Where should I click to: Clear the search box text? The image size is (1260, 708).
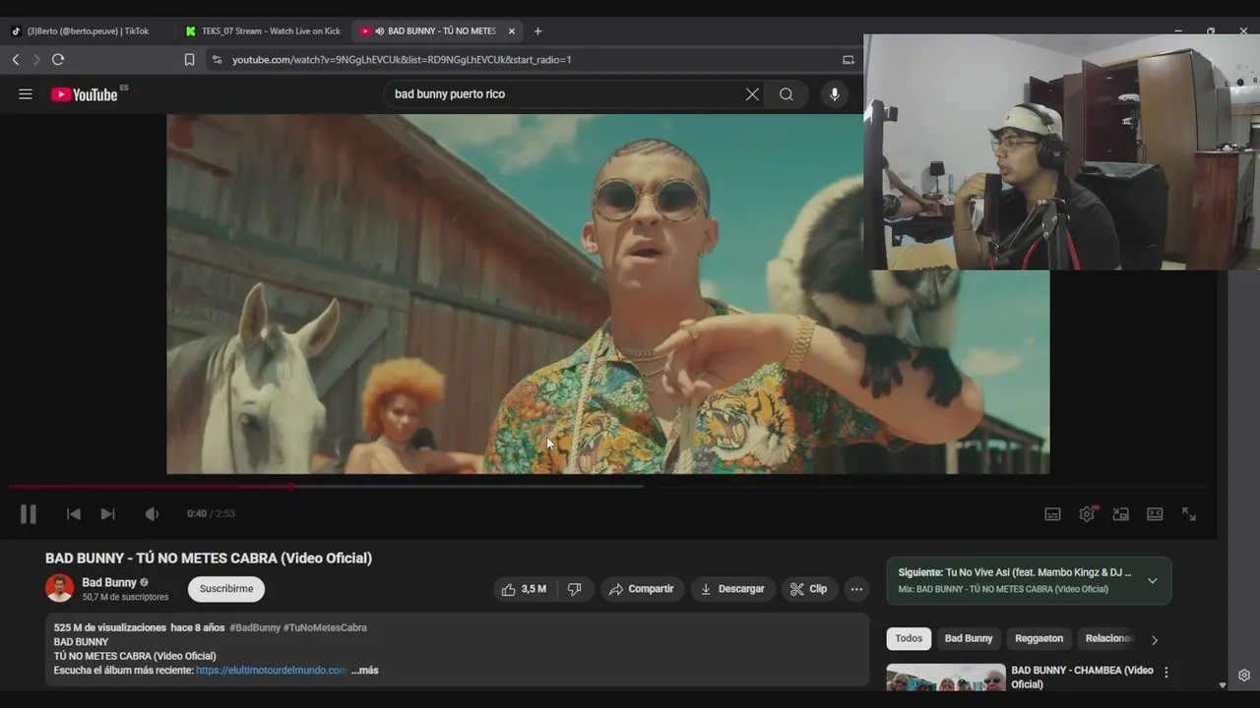coord(752,94)
